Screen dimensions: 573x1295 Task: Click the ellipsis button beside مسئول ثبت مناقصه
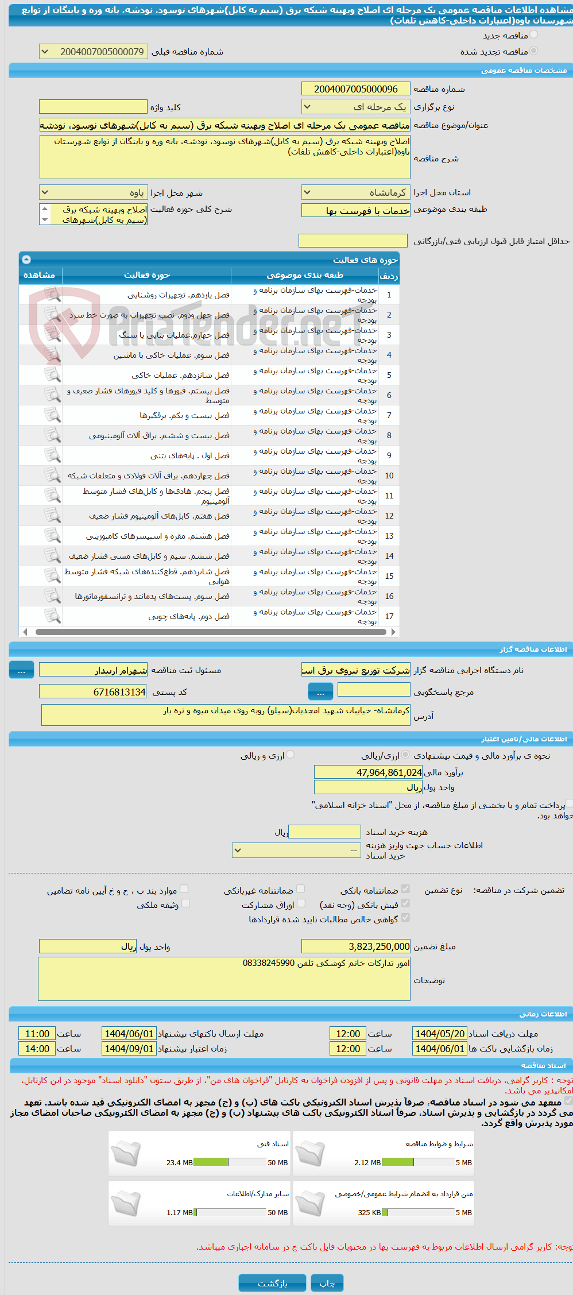coord(22,670)
